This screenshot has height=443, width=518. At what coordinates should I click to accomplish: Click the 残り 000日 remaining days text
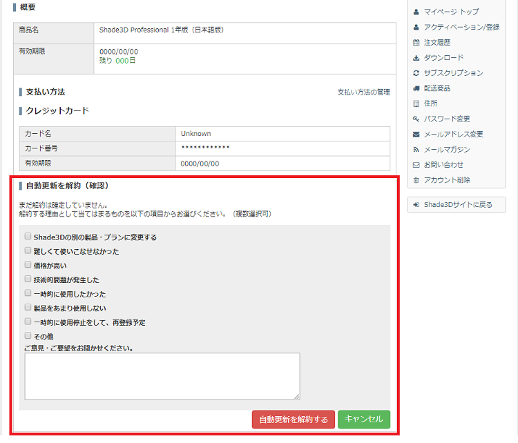click(x=117, y=61)
